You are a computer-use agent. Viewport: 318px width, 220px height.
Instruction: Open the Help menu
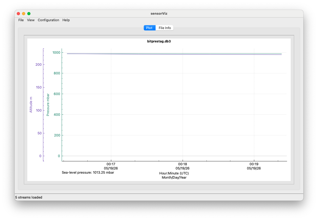[66, 20]
